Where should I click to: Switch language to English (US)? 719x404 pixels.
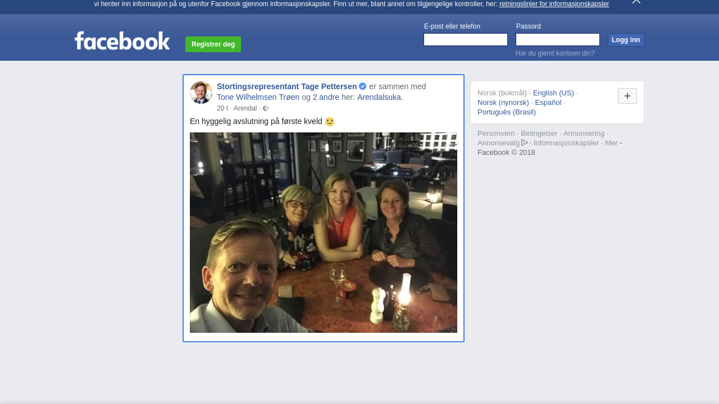point(553,93)
